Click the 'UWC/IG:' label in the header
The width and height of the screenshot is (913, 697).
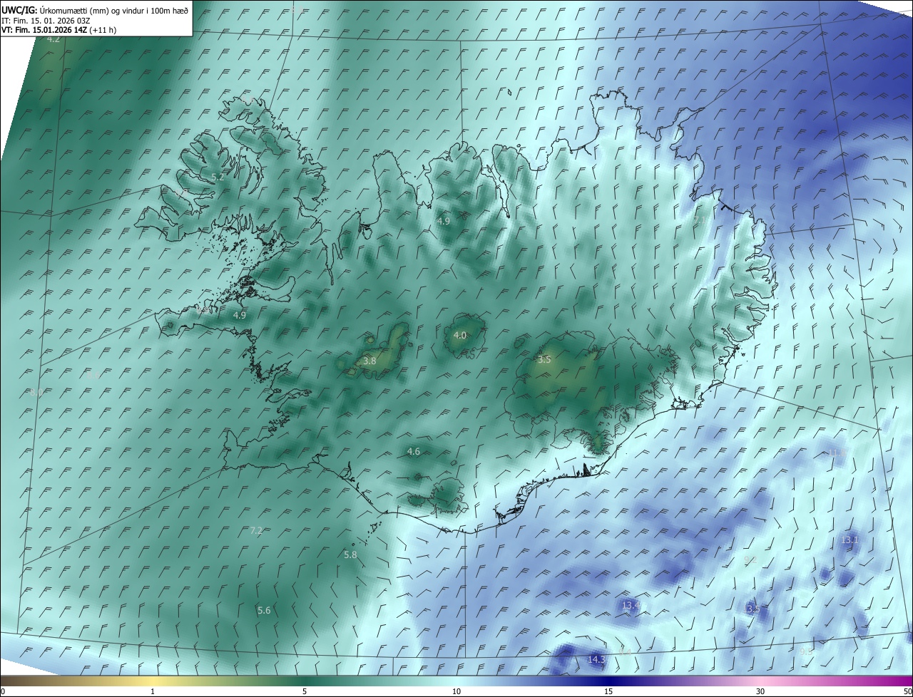point(19,10)
